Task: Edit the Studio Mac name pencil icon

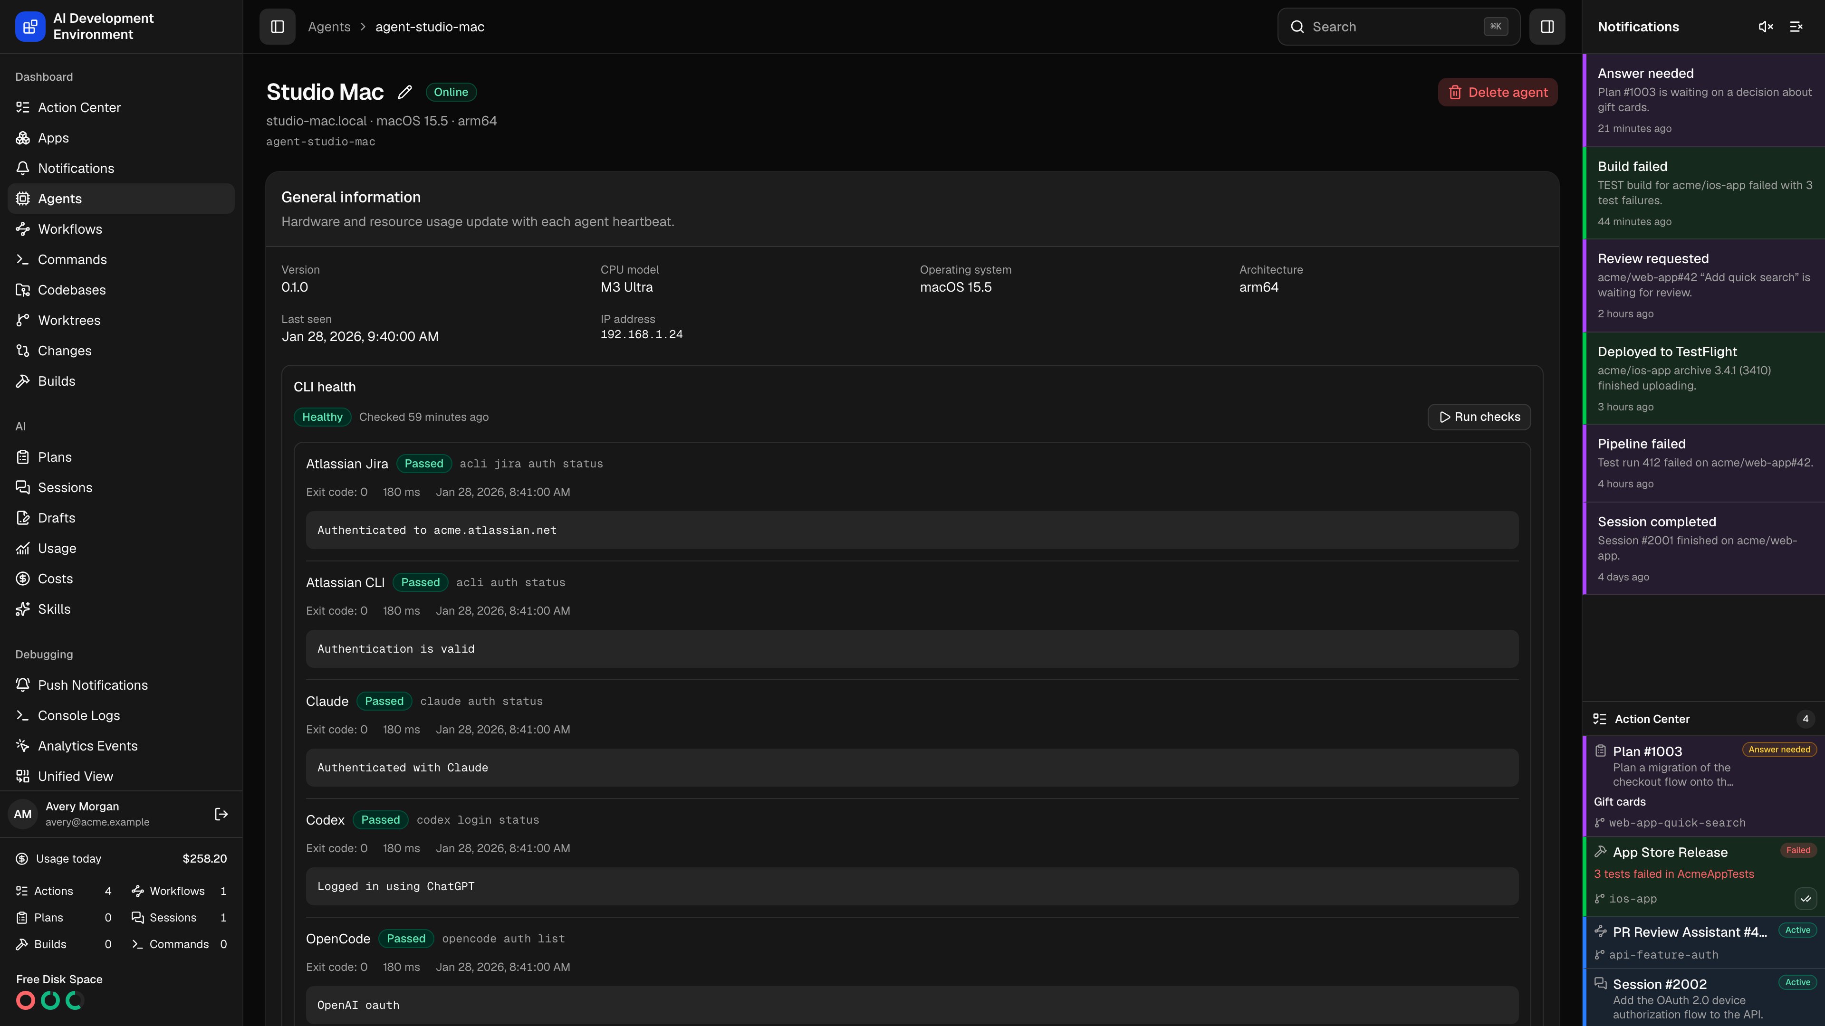Action: coord(404,92)
